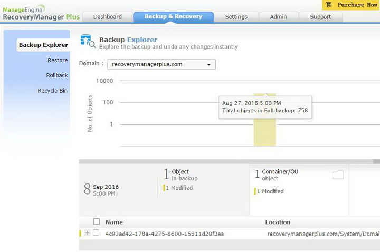Viewport: 380px width, 252px height.
Task: Click the shopping cart icon beside Purchase Now
Action: pyautogui.click(x=328, y=4)
